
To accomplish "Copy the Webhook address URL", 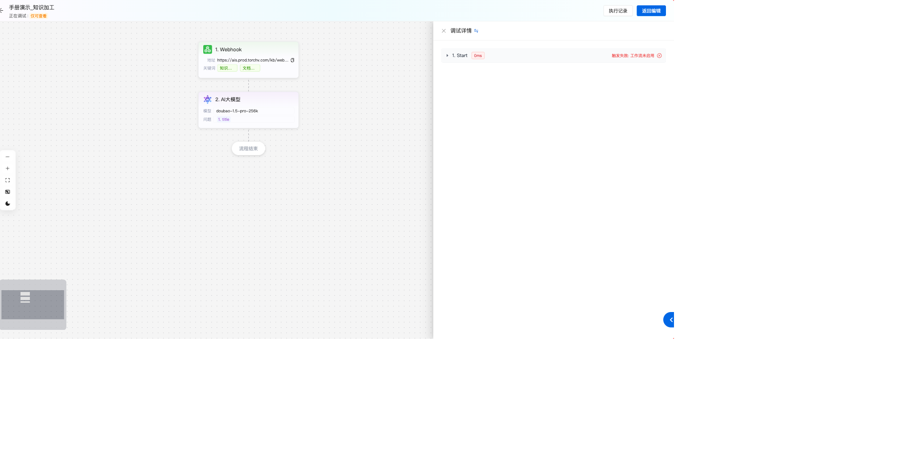I will pos(292,60).
